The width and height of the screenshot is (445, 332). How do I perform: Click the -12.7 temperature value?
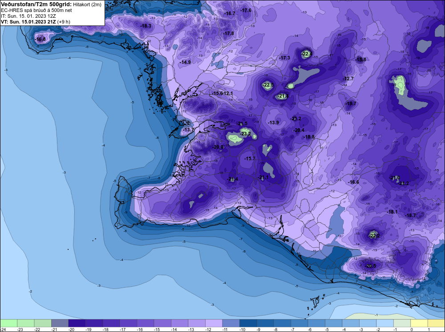pos(348,79)
